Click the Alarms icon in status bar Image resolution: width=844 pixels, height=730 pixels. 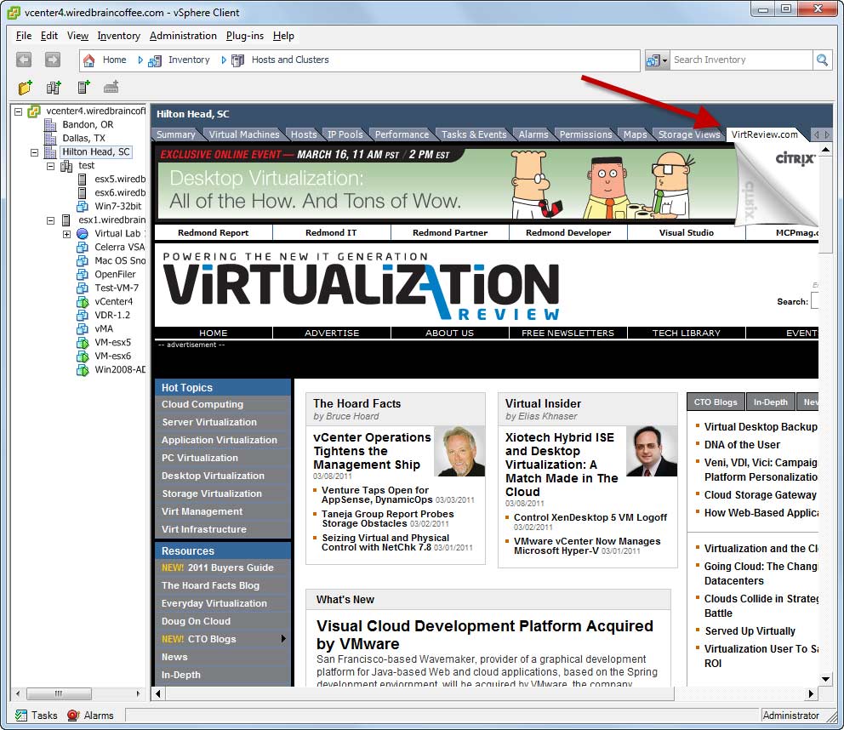pyautogui.click(x=73, y=715)
